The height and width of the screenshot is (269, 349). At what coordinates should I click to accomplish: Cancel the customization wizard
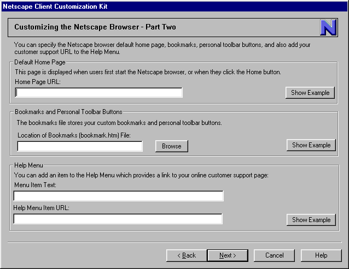[x=275, y=255]
